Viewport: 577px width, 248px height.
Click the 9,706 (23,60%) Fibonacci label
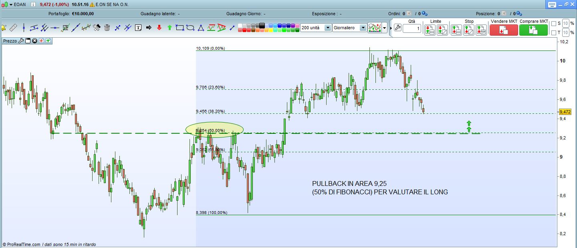210,87
